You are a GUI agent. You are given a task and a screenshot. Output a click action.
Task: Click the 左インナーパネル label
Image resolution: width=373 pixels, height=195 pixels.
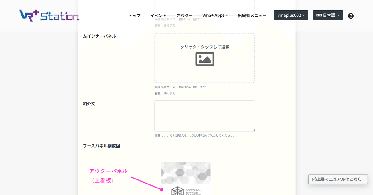99,36
